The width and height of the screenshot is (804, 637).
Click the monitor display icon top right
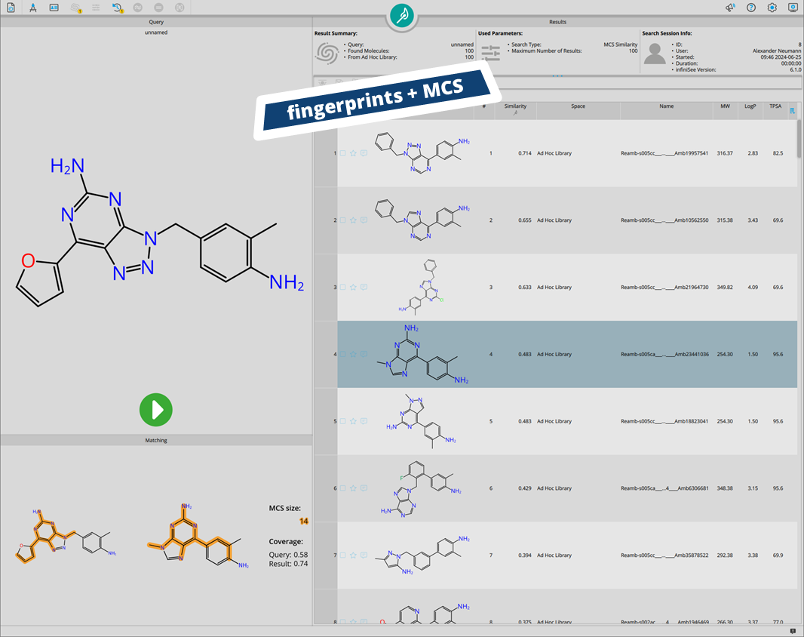tap(792, 8)
